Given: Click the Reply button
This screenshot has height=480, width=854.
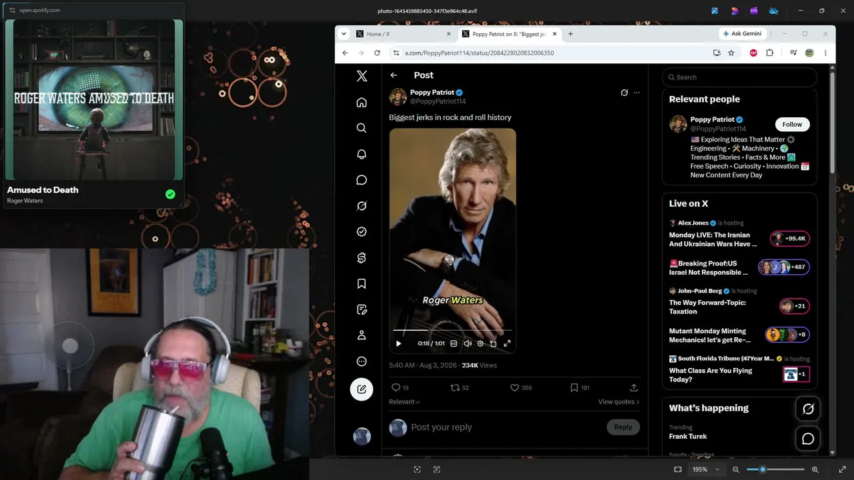Looking at the screenshot, I should click(x=623, y=427).
